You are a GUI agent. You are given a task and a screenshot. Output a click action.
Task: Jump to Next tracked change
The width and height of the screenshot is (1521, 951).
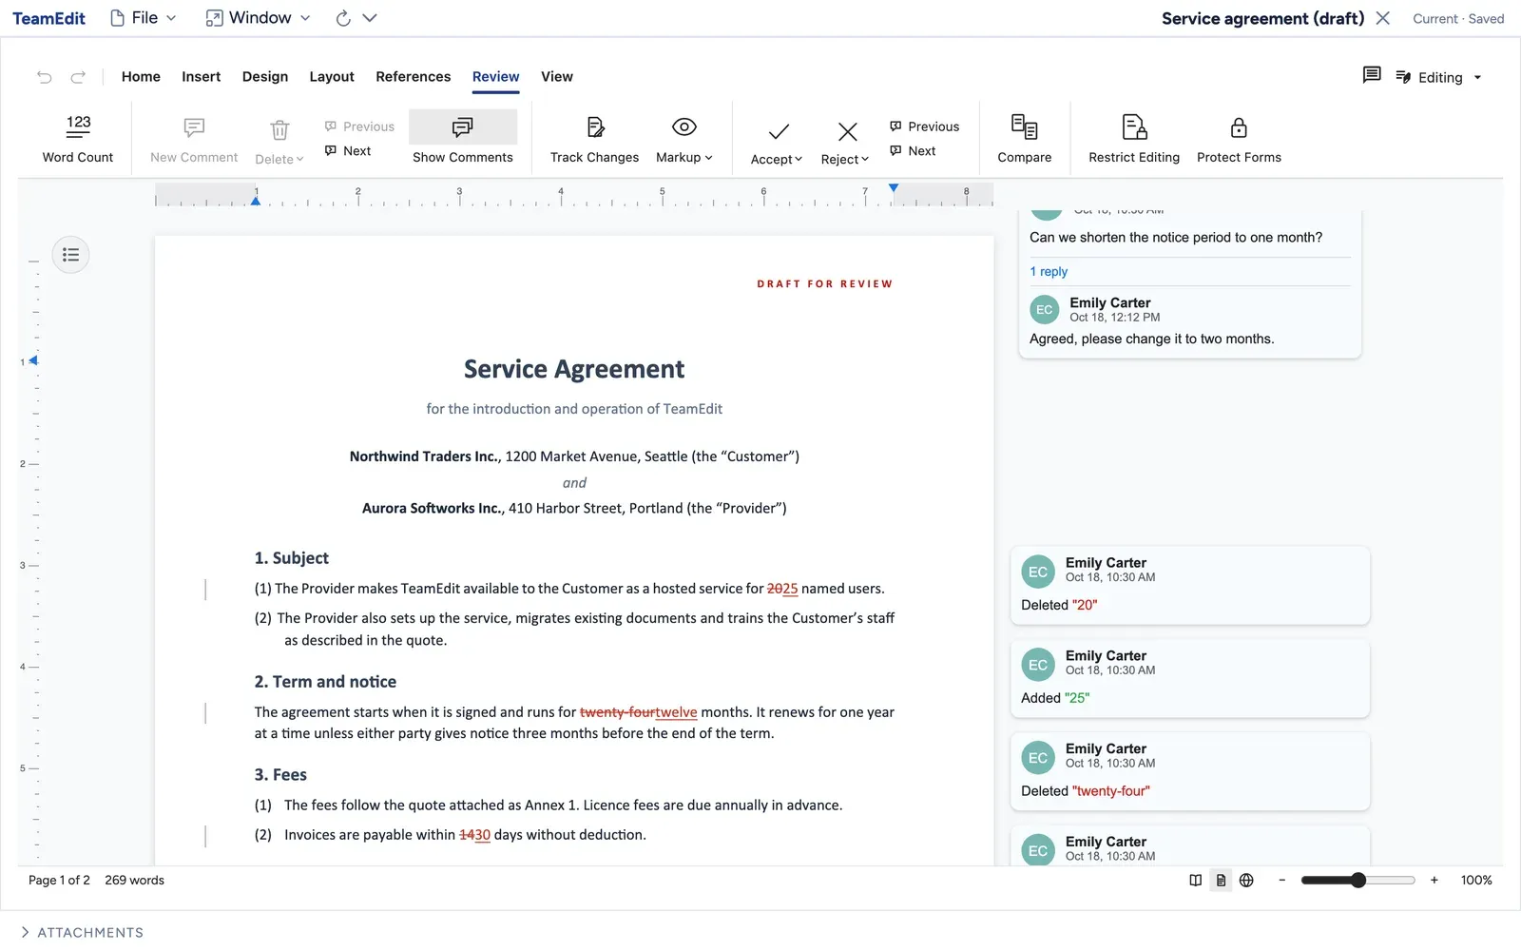click(913, 151)
